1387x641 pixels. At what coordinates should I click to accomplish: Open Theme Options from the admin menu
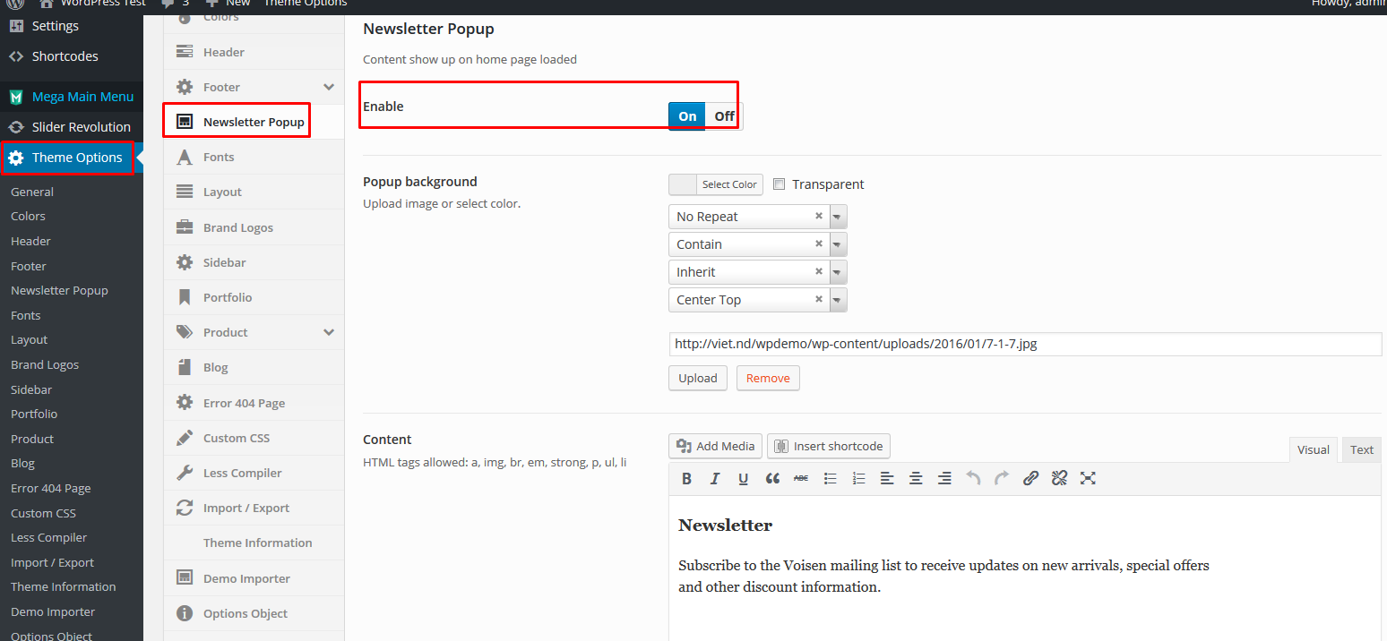(69, 158)
